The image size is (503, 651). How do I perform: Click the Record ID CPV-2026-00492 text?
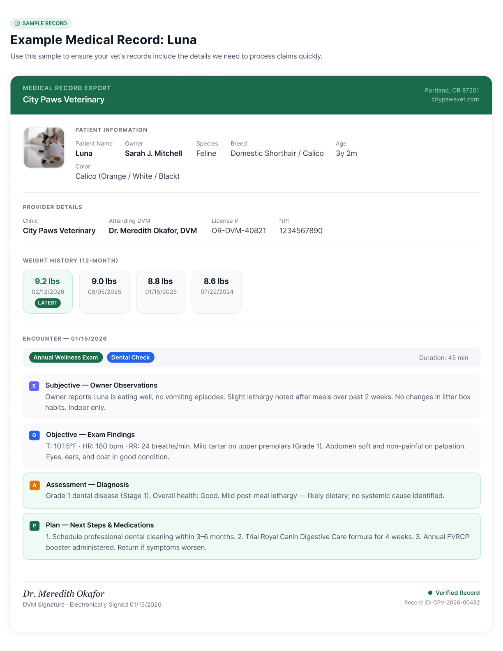442,603
